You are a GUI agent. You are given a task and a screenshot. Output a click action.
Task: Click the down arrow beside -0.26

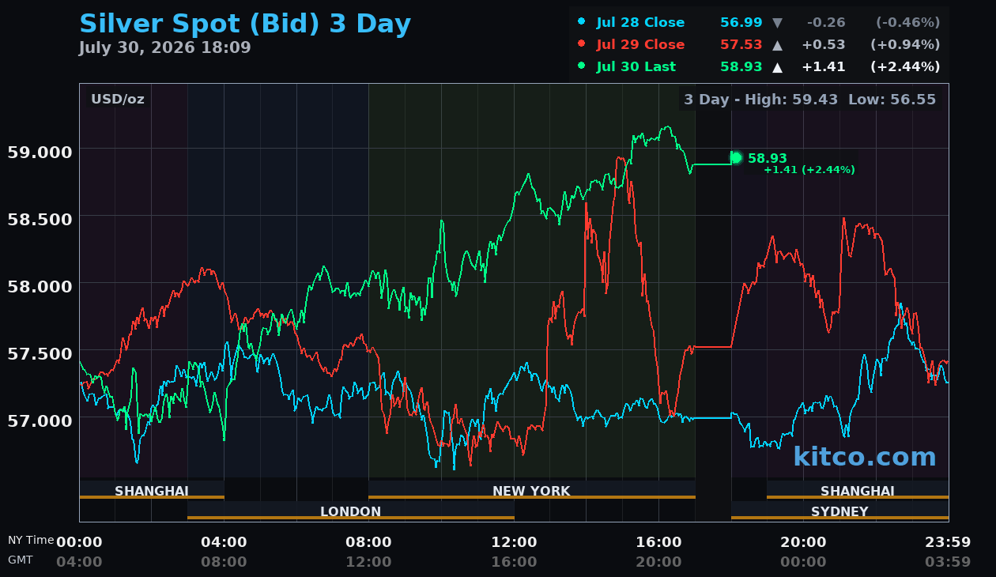[777, 23]
